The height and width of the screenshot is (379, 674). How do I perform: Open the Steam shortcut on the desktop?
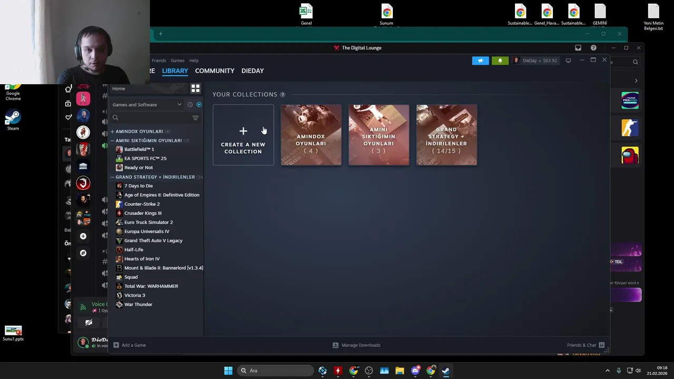(x=13, y=121)
